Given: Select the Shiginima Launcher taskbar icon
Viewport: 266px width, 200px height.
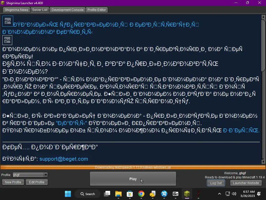Looking at the screenshot, I should pos(187,194).
